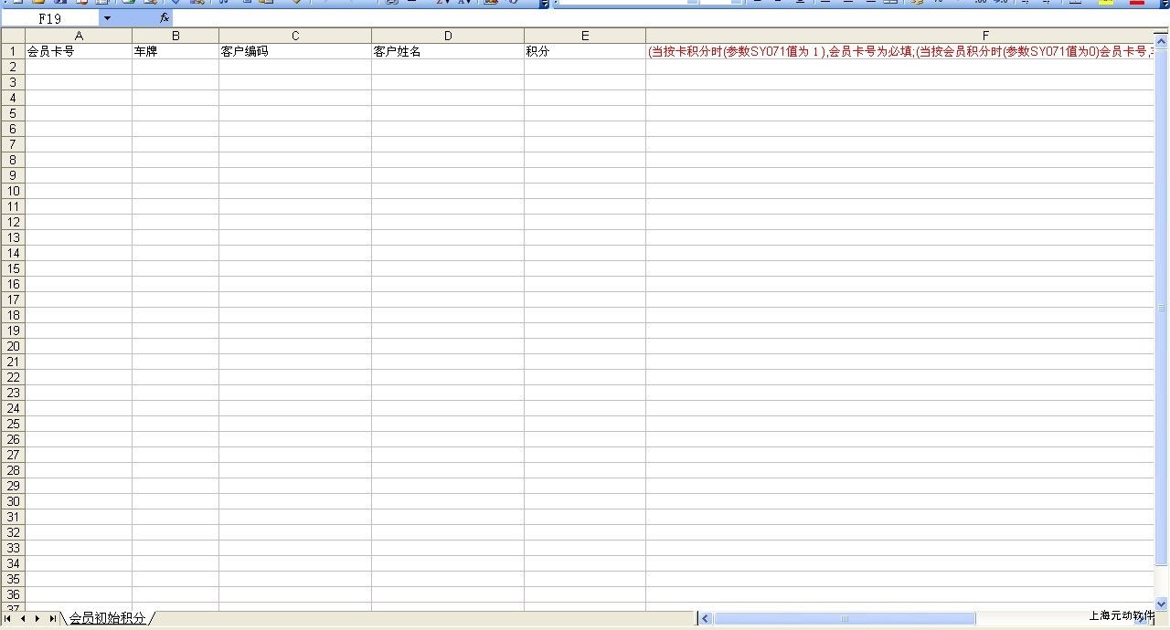Viewport: 1170px width, 630px height.
Task: Select the 客户姓名 header cell
Action: 447,52
